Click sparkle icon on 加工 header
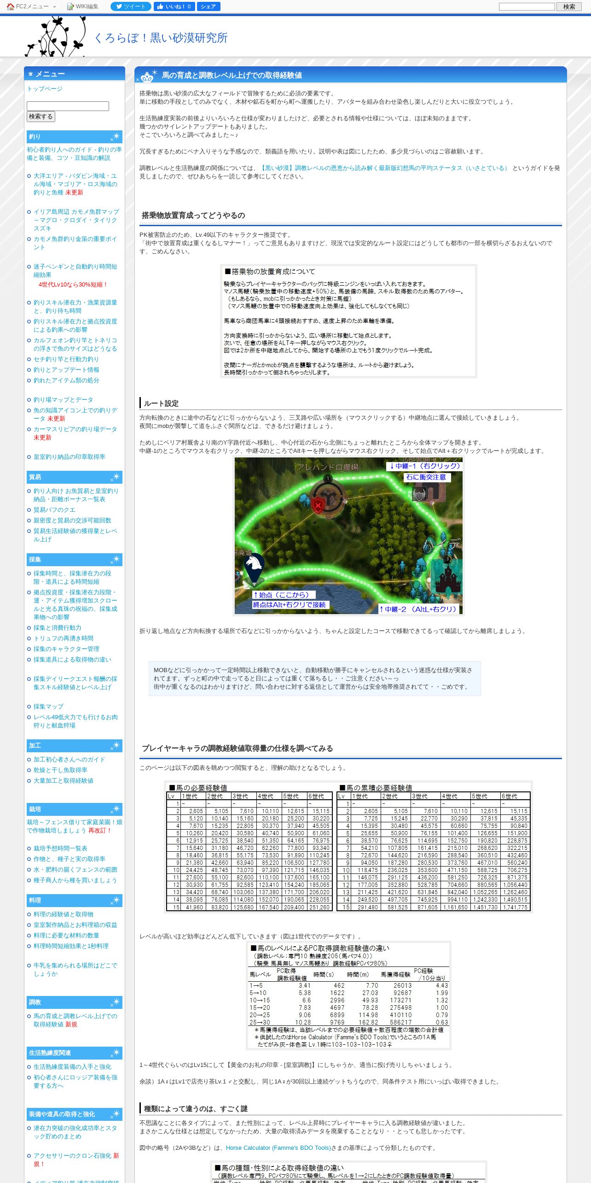 [x=115, y=745]
